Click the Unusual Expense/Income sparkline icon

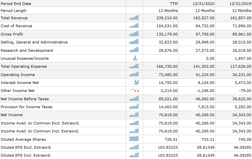(x=134, y=58)
